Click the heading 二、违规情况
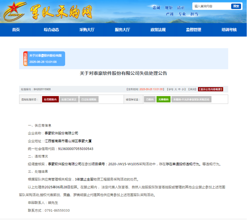247x220 pixels. (x=38, y=156)
